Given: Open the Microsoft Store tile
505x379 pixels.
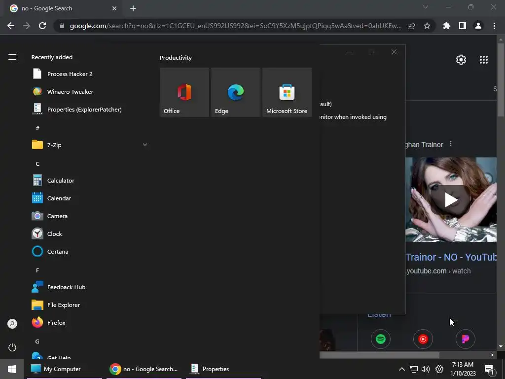Looking at the screenshot, I should 287,92.
